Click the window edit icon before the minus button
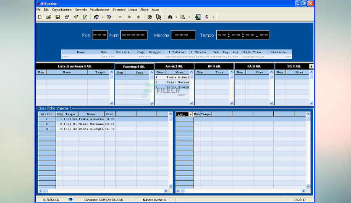The image size is (351, 203). [109, 17]
